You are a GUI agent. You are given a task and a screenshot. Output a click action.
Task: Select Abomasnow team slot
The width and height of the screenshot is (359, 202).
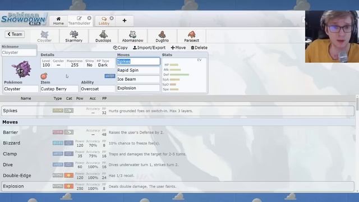click(132, 36)
